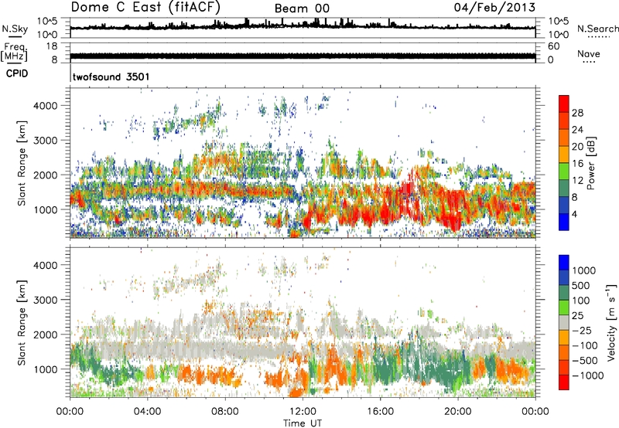Image resolution: width=619 pixels, height=428 pixels.
Task: Click the '1000' velocity colorbar tick
Action: (584, 270)
